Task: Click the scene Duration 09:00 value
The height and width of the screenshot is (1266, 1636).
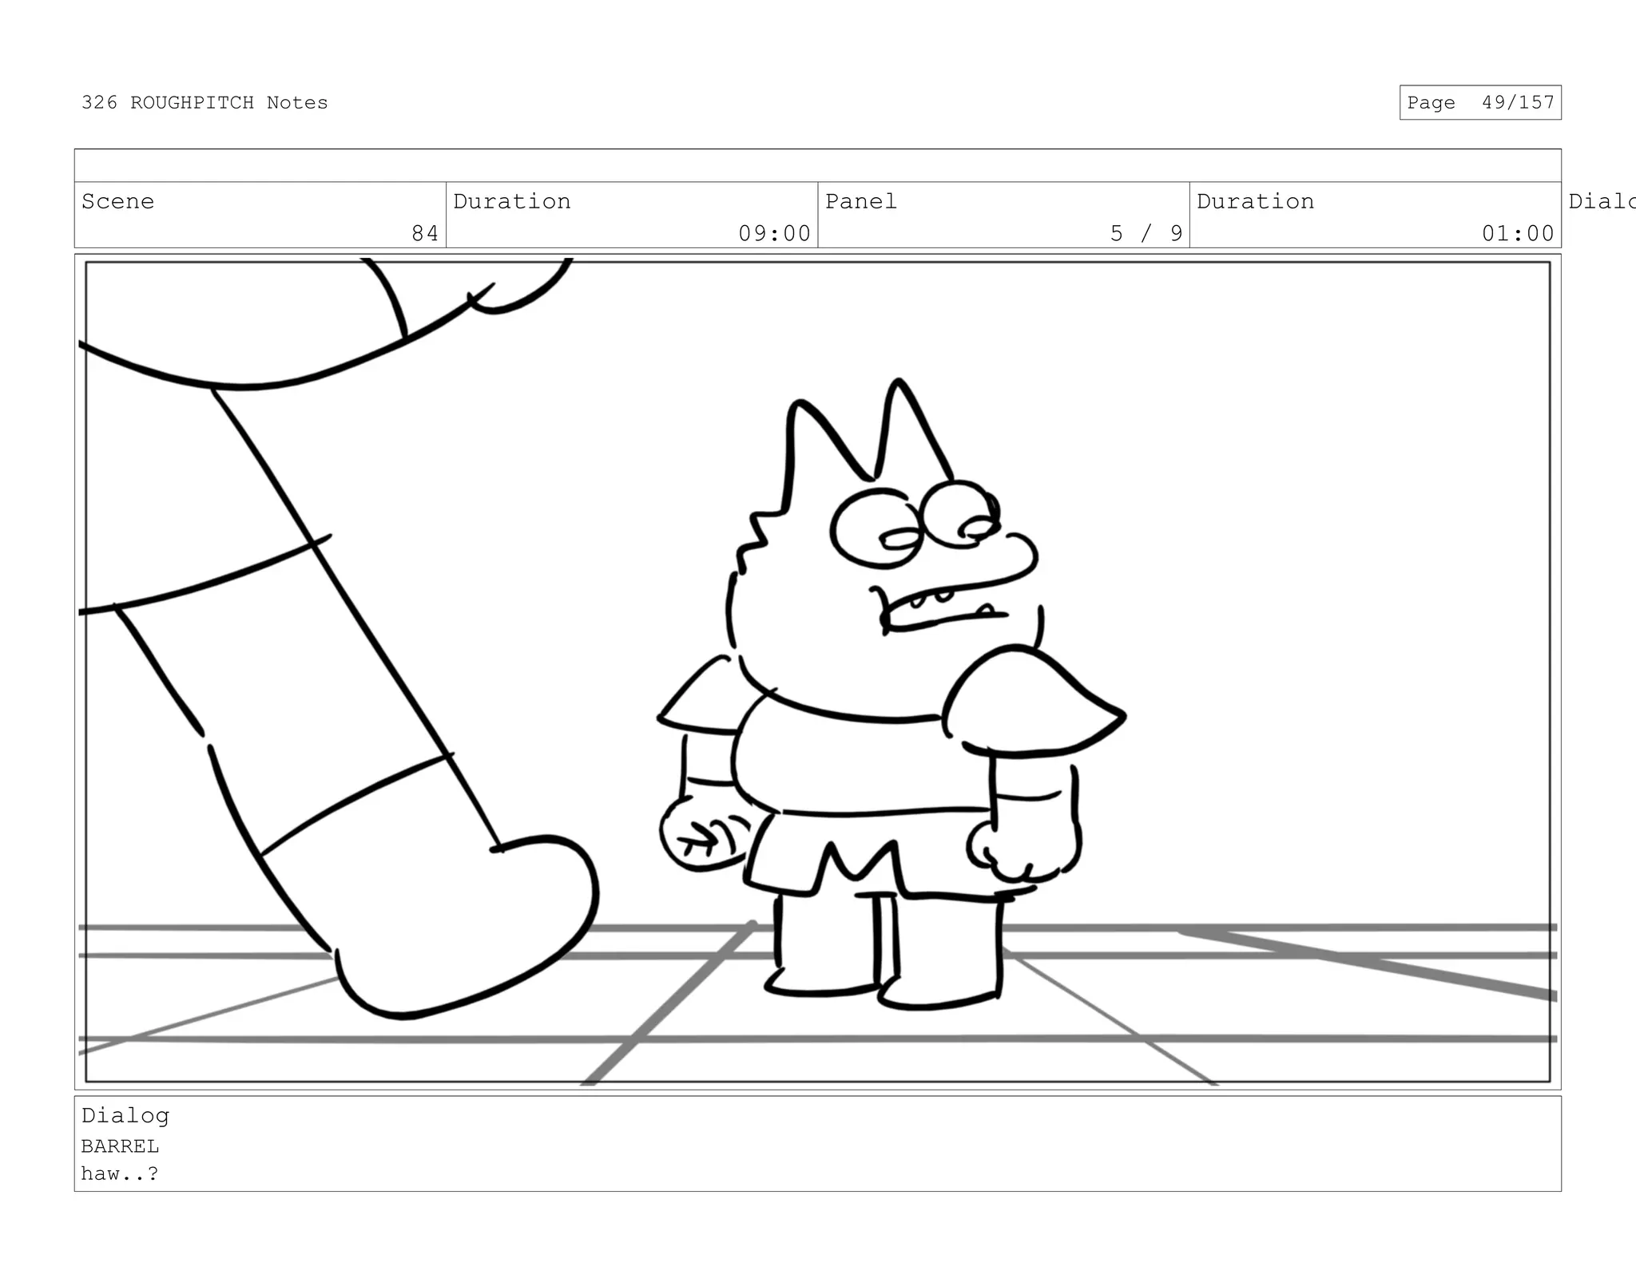Action: pos(773,233)
